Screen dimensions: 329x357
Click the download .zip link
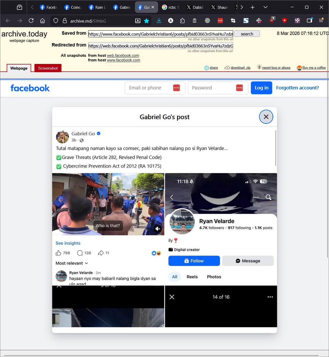[237, 68]
